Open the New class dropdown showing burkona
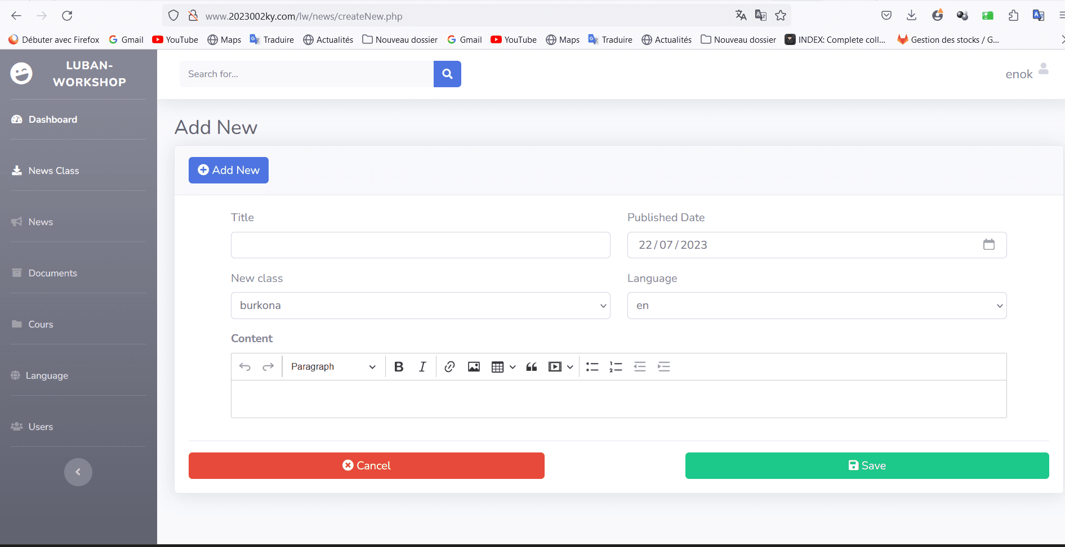 420,306
